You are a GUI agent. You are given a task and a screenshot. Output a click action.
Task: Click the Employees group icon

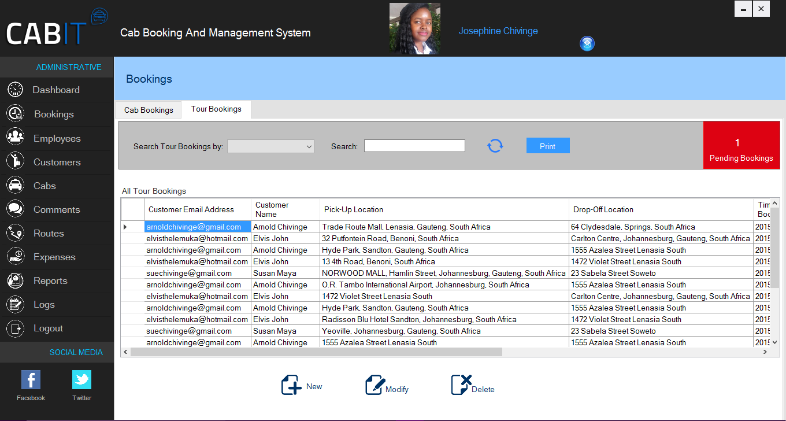coord(15,138)
